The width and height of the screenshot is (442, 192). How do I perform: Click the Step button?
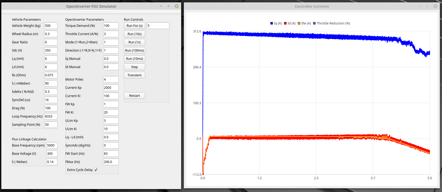134,67
